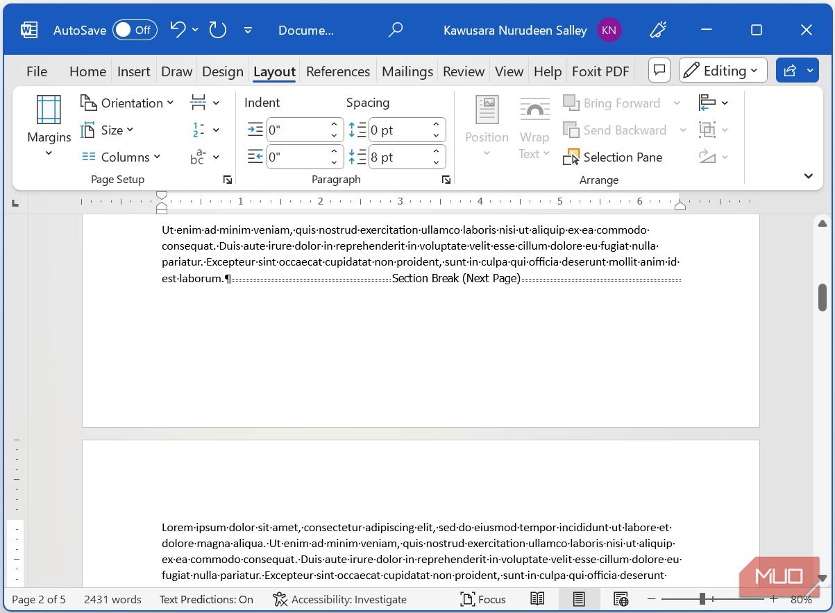Screen dimensions: 835x613
Task: Click the 2431 words count
Action: 112,599
